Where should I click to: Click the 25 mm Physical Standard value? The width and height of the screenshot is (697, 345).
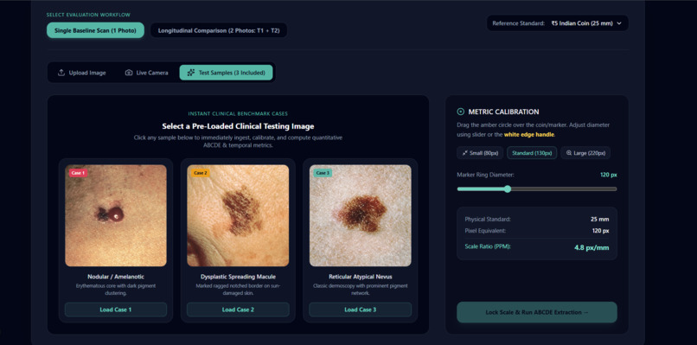pyautogui.click(x=599, y=219)
